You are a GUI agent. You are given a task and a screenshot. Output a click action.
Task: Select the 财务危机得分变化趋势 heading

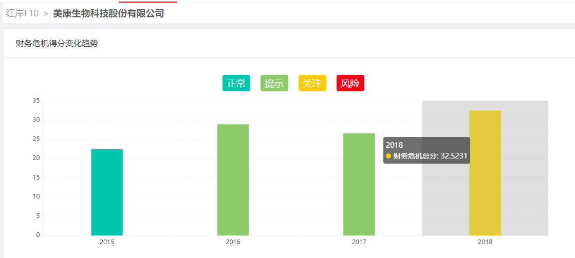57,44
